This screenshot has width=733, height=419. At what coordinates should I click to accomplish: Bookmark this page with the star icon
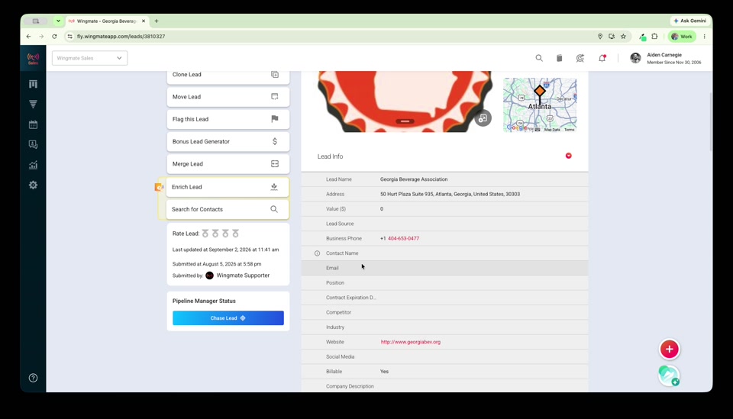623,37
